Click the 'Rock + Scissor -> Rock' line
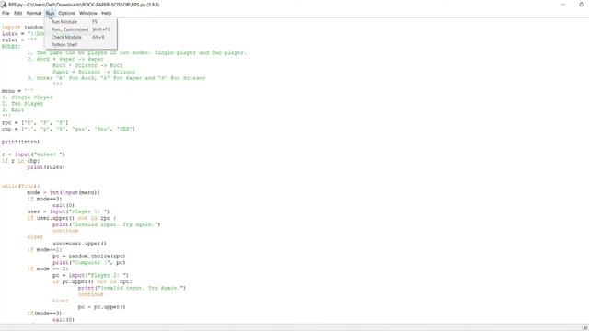The width and height of the screenshot is (589, 331). point(88,65)
